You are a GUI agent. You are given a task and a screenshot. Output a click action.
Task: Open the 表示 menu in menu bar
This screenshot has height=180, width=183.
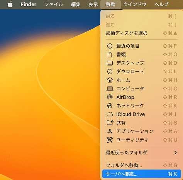93,5
